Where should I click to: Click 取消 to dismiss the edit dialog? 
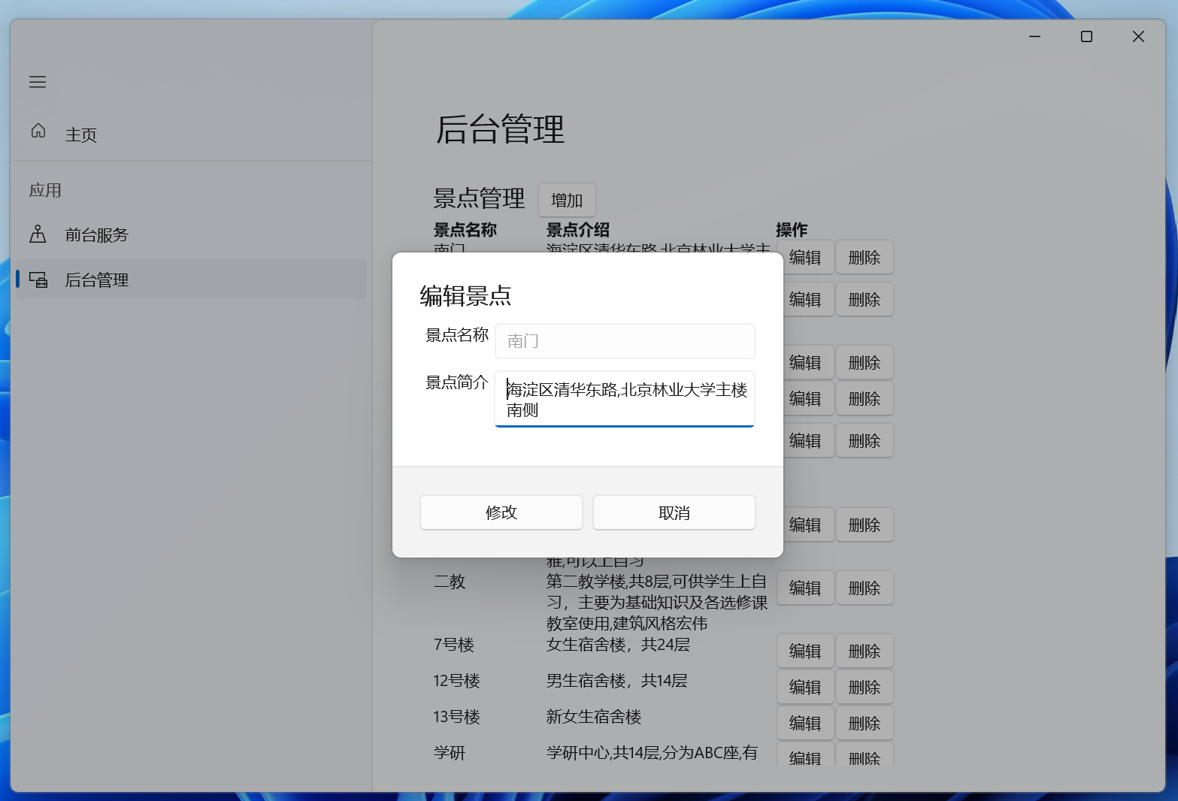click(x=674, y=512)
